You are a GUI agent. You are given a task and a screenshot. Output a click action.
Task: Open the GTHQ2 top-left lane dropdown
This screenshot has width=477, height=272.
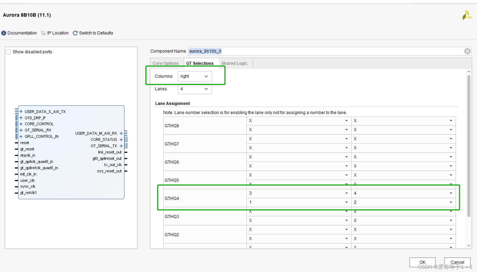click(299, 230)
